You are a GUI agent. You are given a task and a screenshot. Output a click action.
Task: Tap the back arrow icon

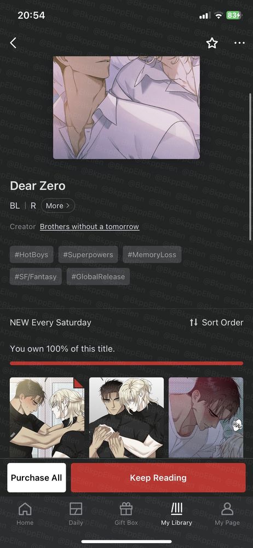(13, 43)
